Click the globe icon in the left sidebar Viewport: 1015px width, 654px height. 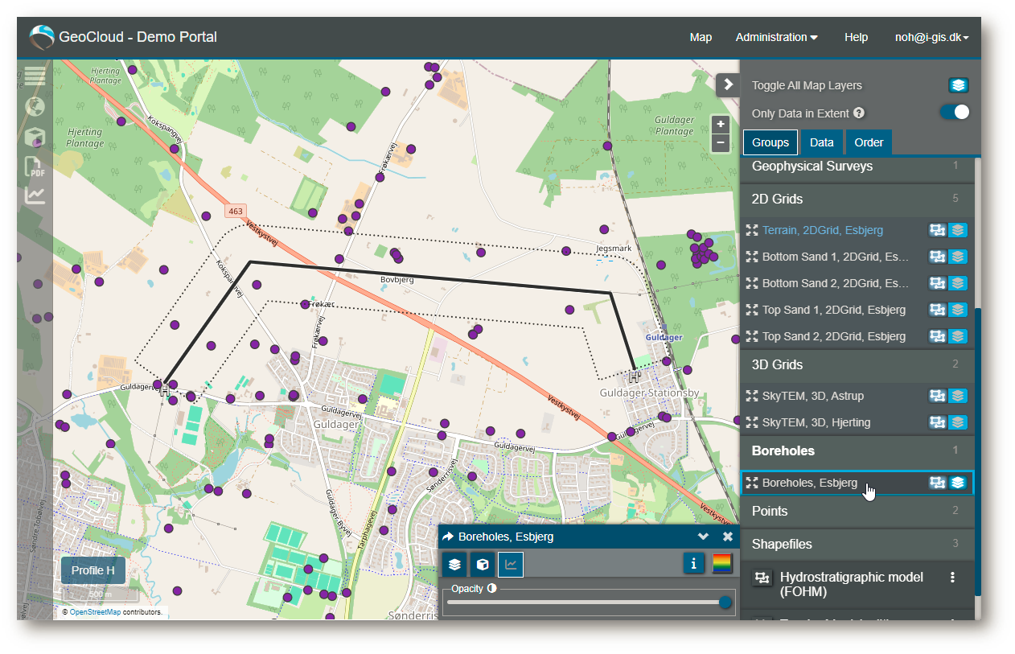coord(35,106)
